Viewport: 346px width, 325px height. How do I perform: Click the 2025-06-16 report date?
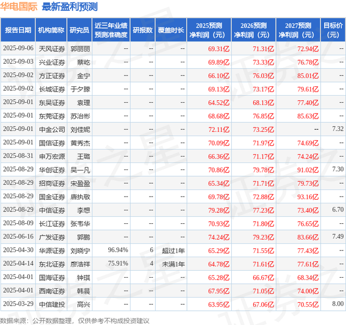click(x=18, y=237)
